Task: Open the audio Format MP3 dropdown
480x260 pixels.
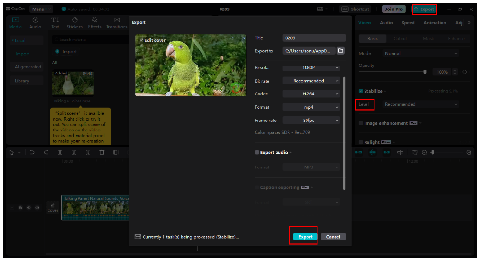Action: point(311,167)
